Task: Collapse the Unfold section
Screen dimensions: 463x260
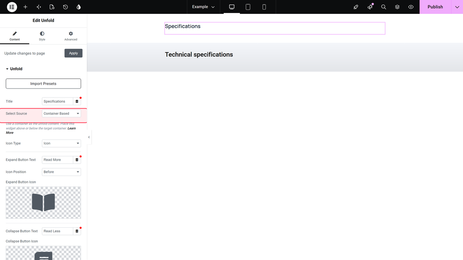Action: [x=14, y=69]
